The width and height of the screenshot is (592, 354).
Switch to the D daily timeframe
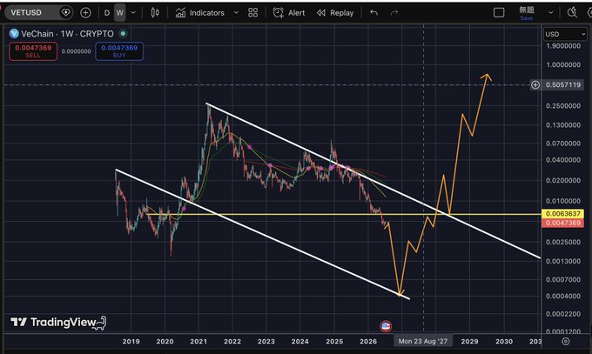[x=107, y=13]
